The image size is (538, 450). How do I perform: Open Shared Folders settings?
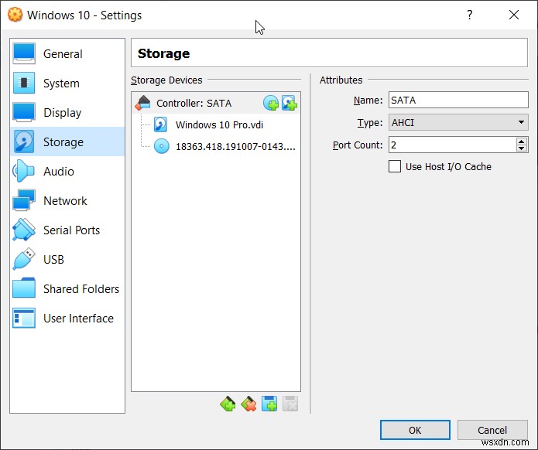tap(67, 289)
